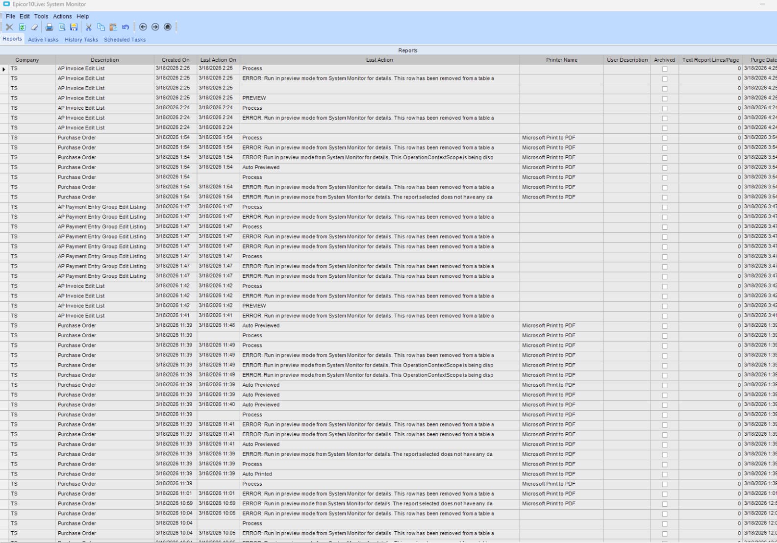Sort by the Printer Name column header
Viewport: 777px width, 543px height.
[x=561, y=60]
